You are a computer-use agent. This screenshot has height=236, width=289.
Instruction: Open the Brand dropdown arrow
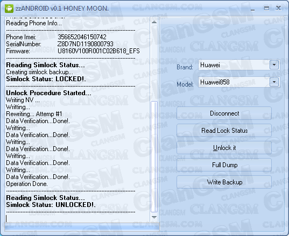click(274, 65)
